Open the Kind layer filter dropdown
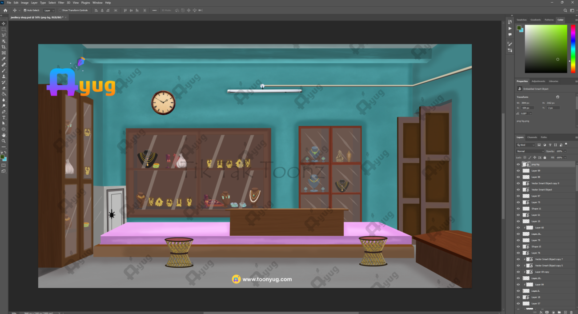 (x=526, y=145)
